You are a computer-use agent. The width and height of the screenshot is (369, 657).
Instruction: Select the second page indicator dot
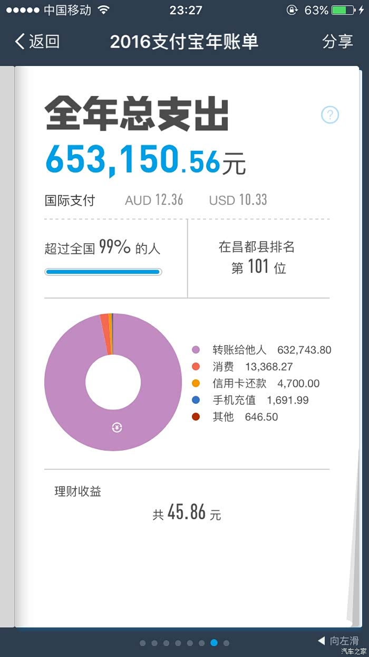coord(154,643)
